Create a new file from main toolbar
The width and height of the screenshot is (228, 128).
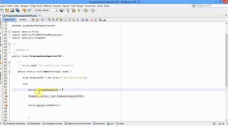pos(2,10)
